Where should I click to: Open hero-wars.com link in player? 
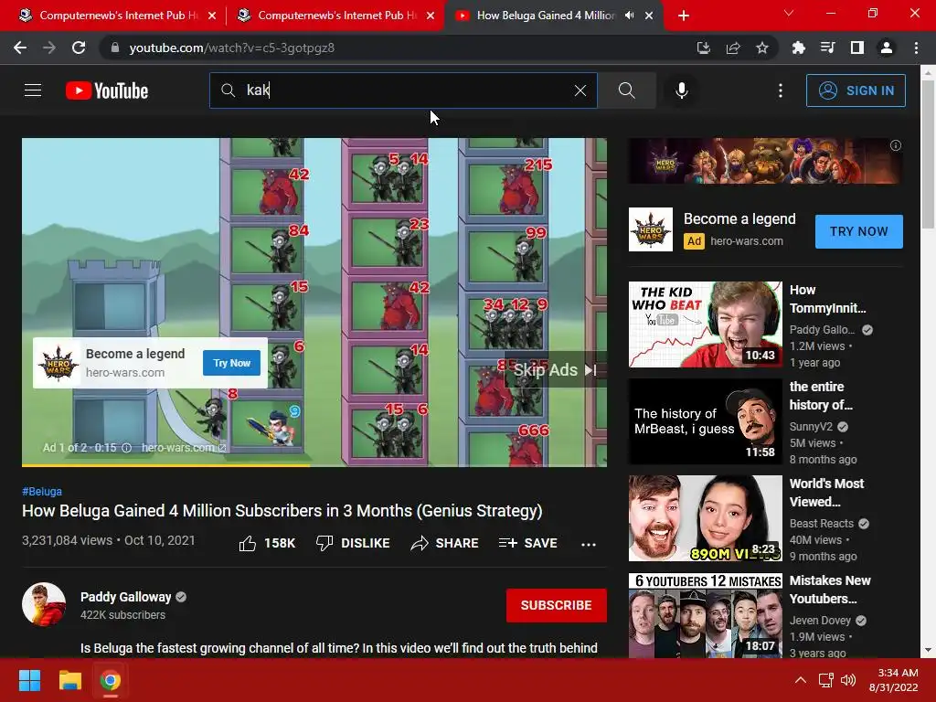pos(183,448)
